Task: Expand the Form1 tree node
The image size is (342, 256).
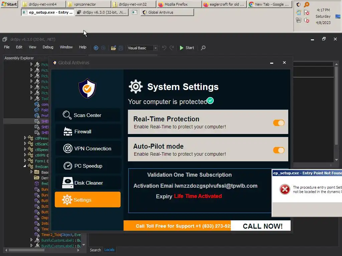Action: (x=25, y=160)
